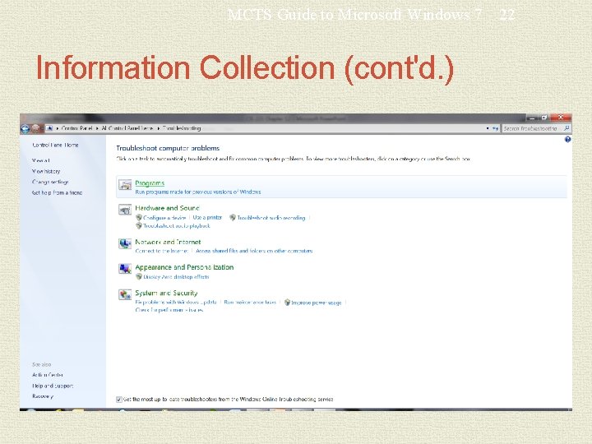Click Access shared files and folders link
Image resolution: width=592 pixels, height=444 pixels.
[254, 251]
